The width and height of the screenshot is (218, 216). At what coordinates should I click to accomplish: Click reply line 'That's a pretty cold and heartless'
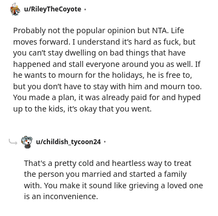[x=107, y=163]
